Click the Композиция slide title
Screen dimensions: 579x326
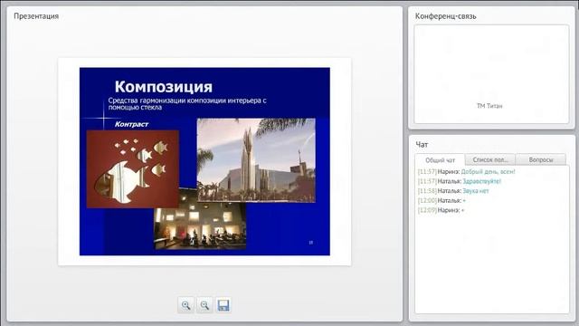pyautogui.click(x=164, y=87)
